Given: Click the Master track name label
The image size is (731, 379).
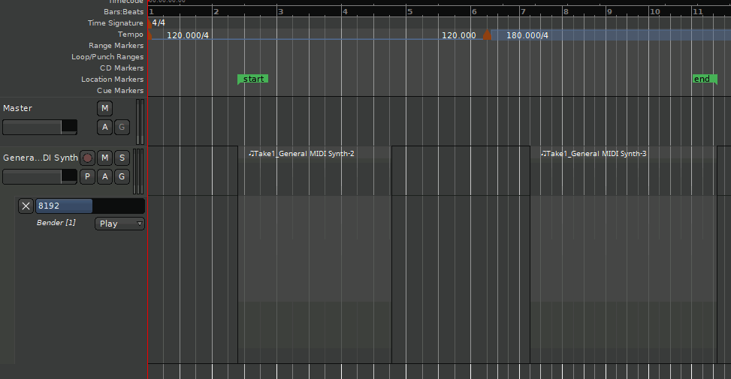Looking at the screenshot, I should click(x=18, y=108).
